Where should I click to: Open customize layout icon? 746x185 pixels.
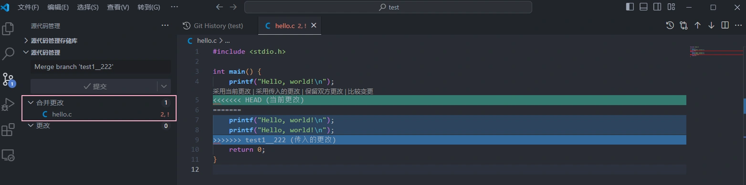671,7
